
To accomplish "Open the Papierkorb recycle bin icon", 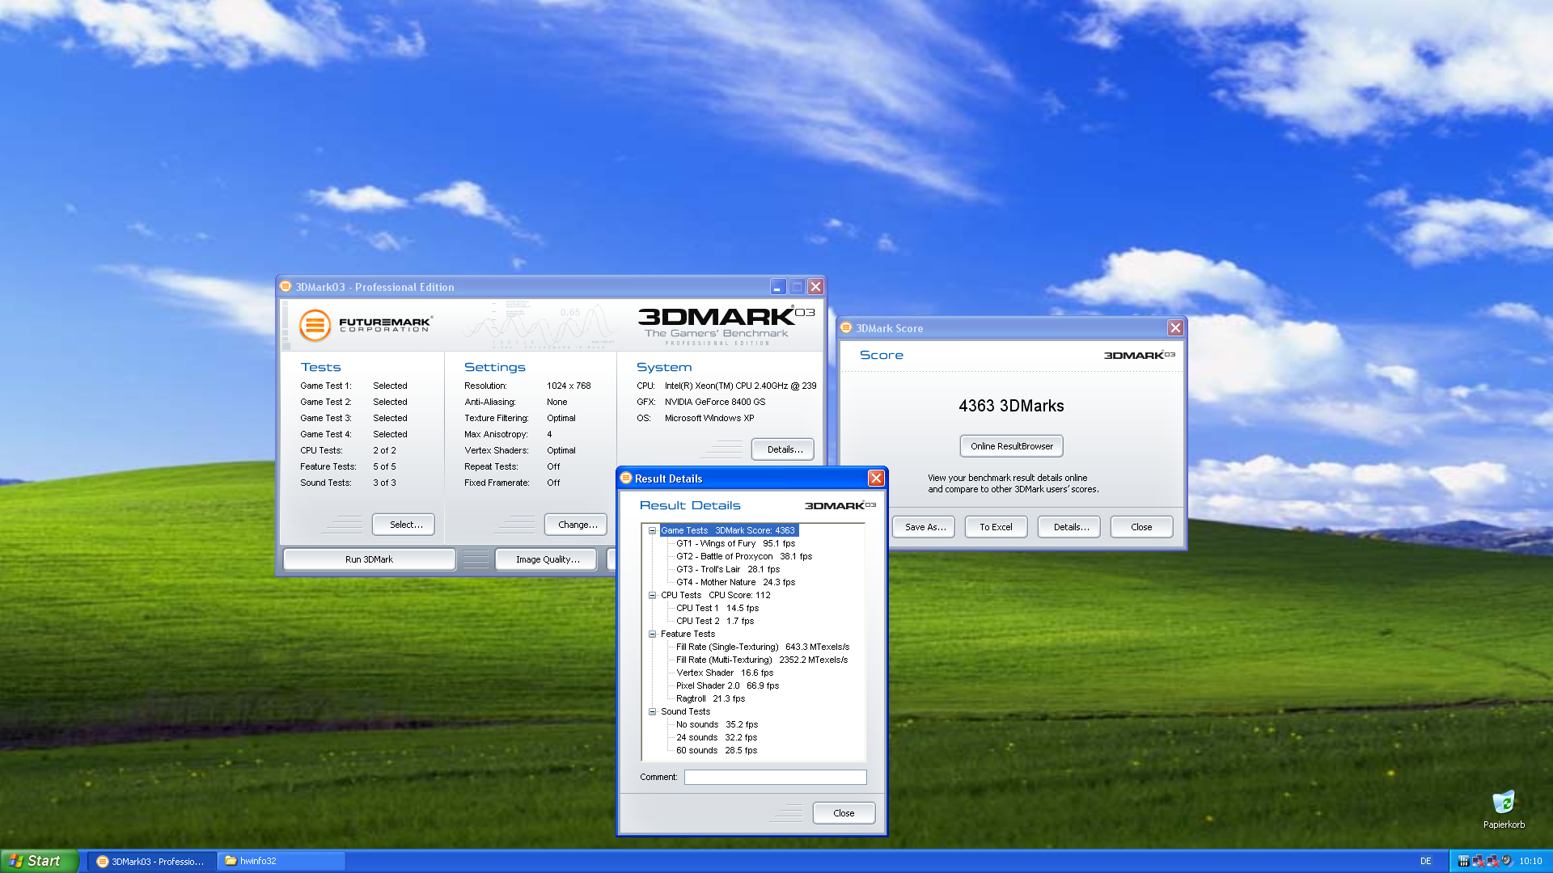I will coord(1504,803).
